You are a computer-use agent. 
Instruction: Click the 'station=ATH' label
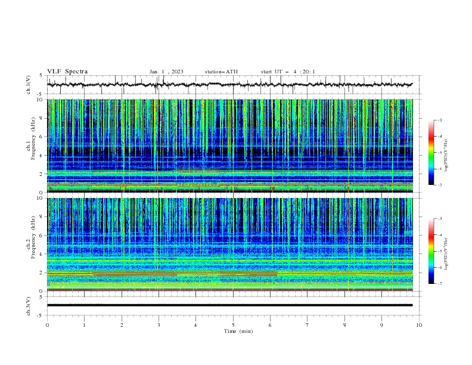click(x=221, y=72)
